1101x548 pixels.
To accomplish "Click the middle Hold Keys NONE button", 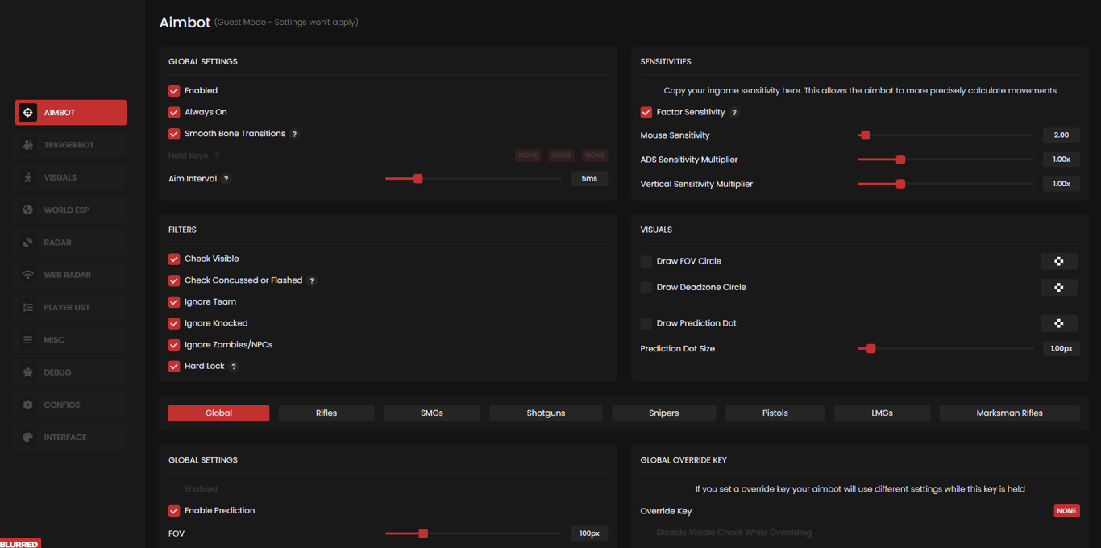I will click(x=562, y=156).
